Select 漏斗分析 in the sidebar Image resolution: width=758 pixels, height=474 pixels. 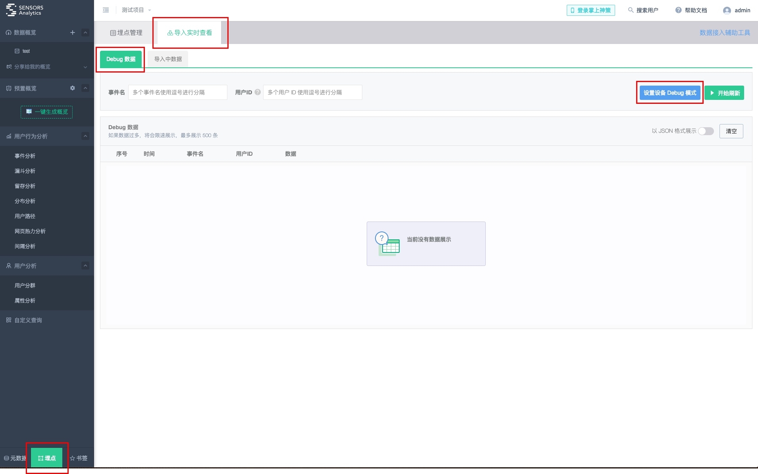25,171
